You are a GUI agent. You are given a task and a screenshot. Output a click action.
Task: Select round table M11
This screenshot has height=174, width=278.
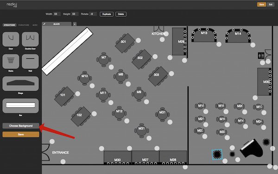pos(103,95)
